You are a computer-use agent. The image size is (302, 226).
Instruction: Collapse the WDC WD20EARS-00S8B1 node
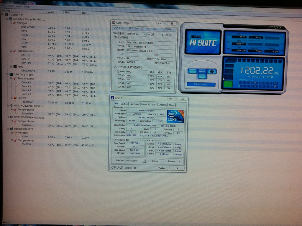(8, 105)
